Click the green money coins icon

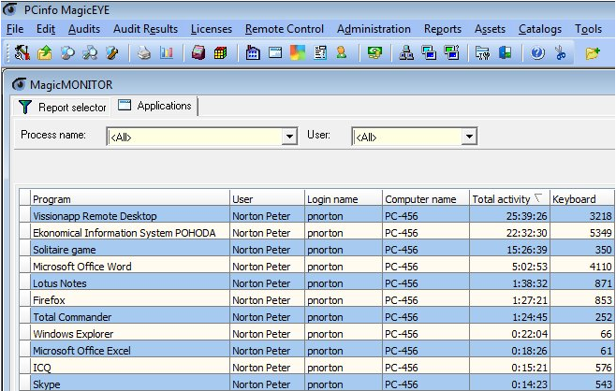pyautogui.click(x=374, y=52)
